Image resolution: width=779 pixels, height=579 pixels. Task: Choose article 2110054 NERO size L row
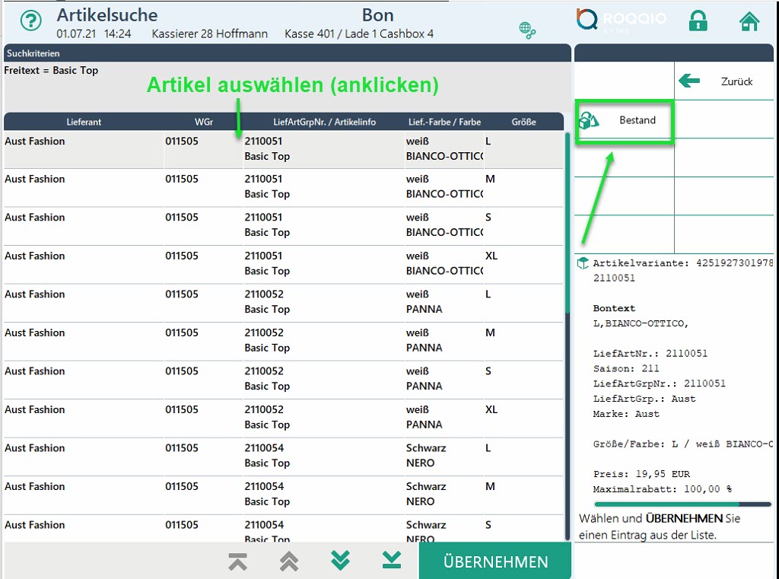click(x=281, y=456)
